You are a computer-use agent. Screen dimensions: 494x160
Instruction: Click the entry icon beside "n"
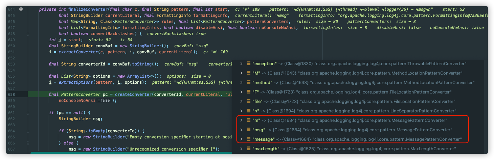(248, 111)
